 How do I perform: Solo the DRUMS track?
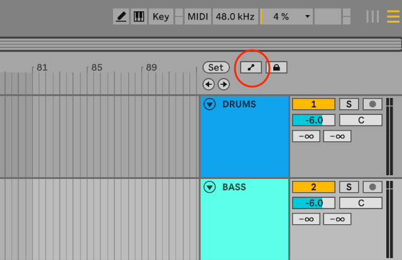pyautogui.click(x=348, y=104)
